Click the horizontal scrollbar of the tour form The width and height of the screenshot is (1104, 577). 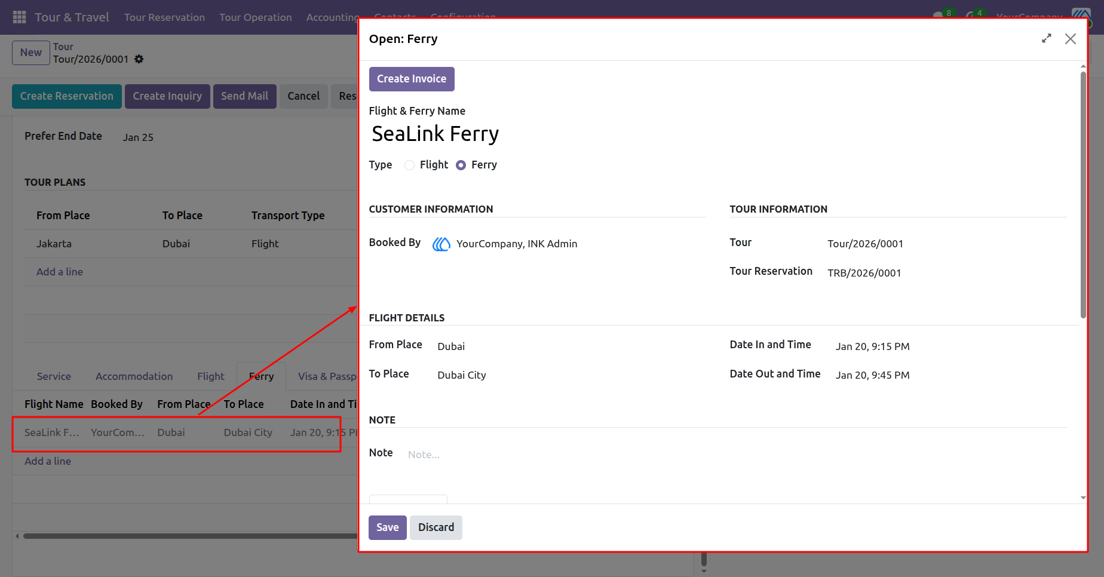coord(190,536)
